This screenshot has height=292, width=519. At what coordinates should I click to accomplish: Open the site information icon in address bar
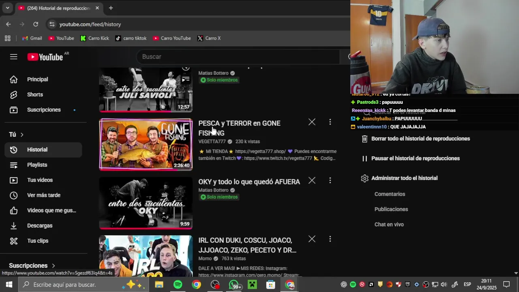pyautogui.click(x=51, y=24)
